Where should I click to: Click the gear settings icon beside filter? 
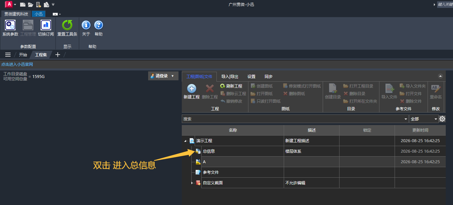tap(442, 119)
